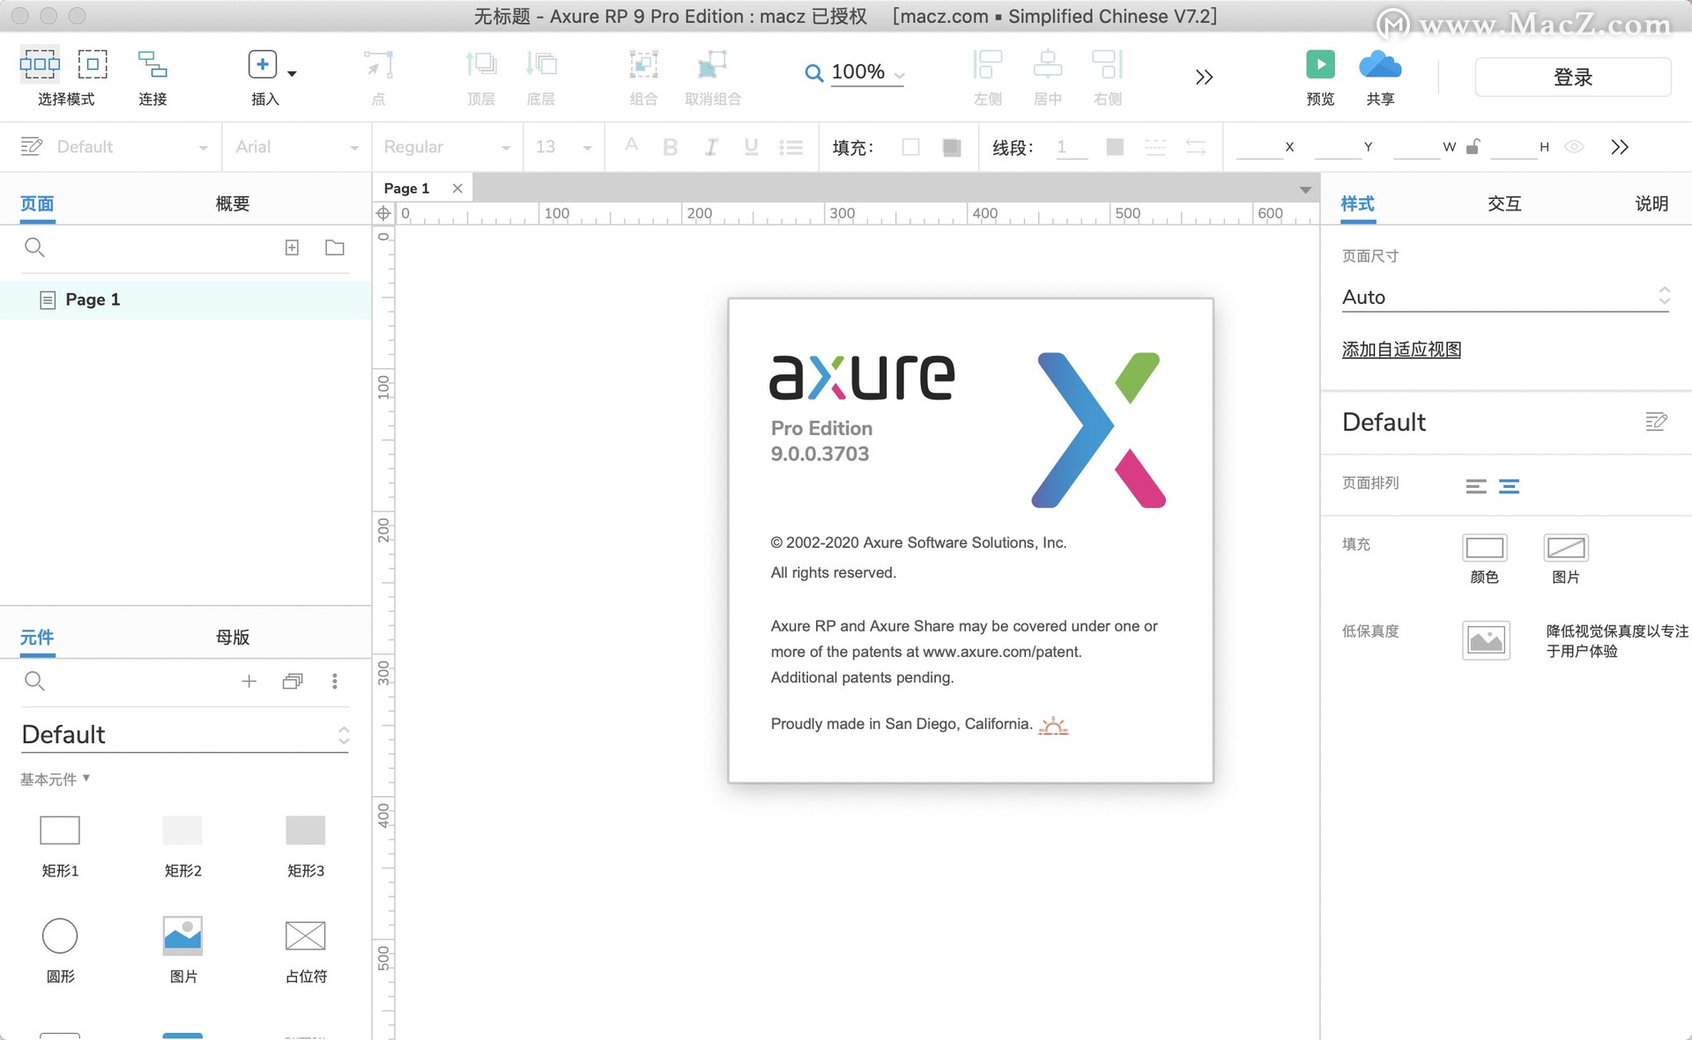Click the widget library search icon
1692x1040 pixels.
point(34,681)
